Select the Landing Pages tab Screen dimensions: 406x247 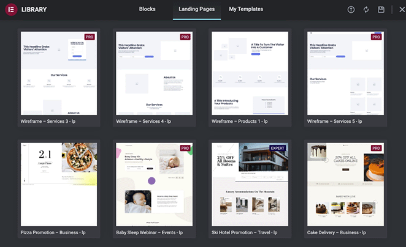pyautogui.click(x=196, y=9)
